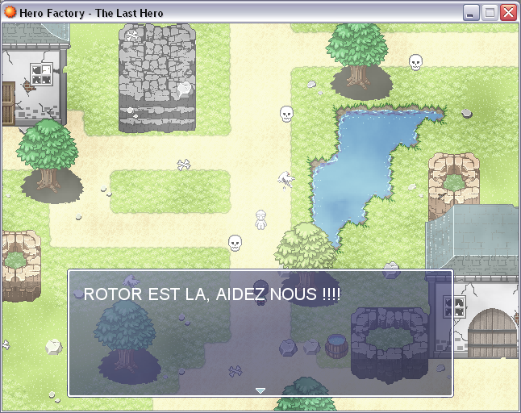
Task: Click the tan stone well on the right
Action: [454, 186]
